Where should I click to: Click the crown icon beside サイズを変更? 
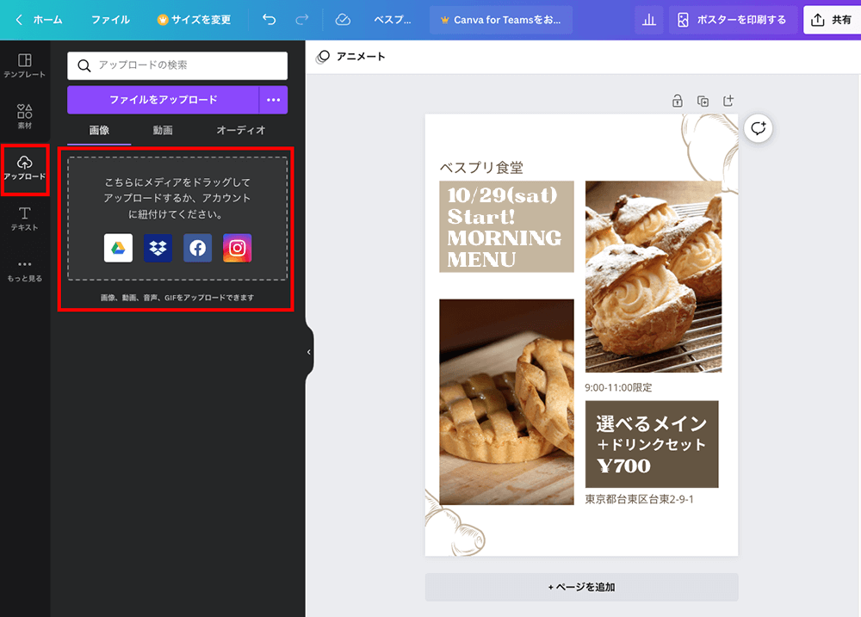[163, 20]
